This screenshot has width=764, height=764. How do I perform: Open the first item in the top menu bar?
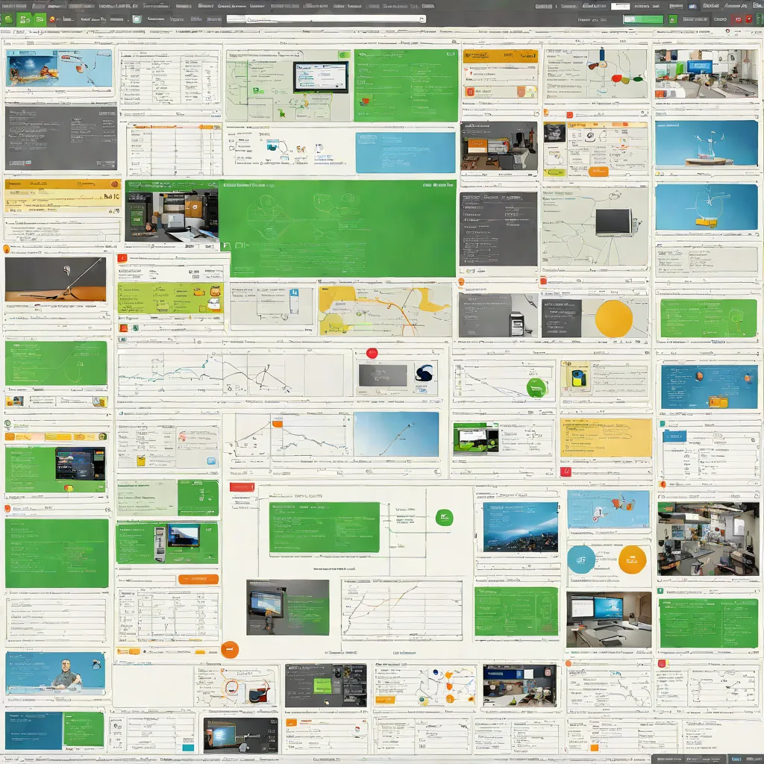[14, 6]
